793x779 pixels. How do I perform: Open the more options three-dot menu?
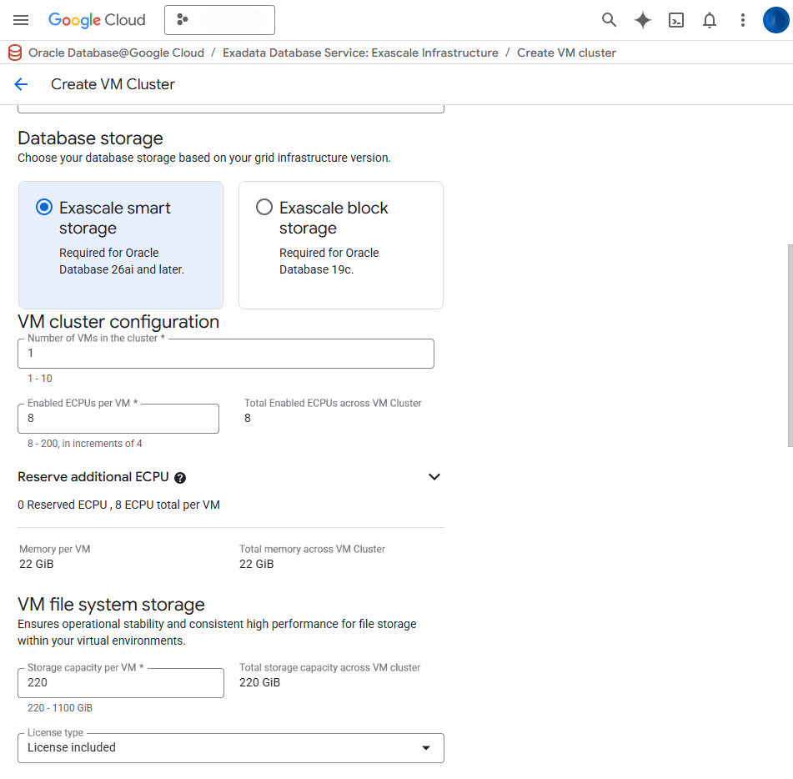743,19
